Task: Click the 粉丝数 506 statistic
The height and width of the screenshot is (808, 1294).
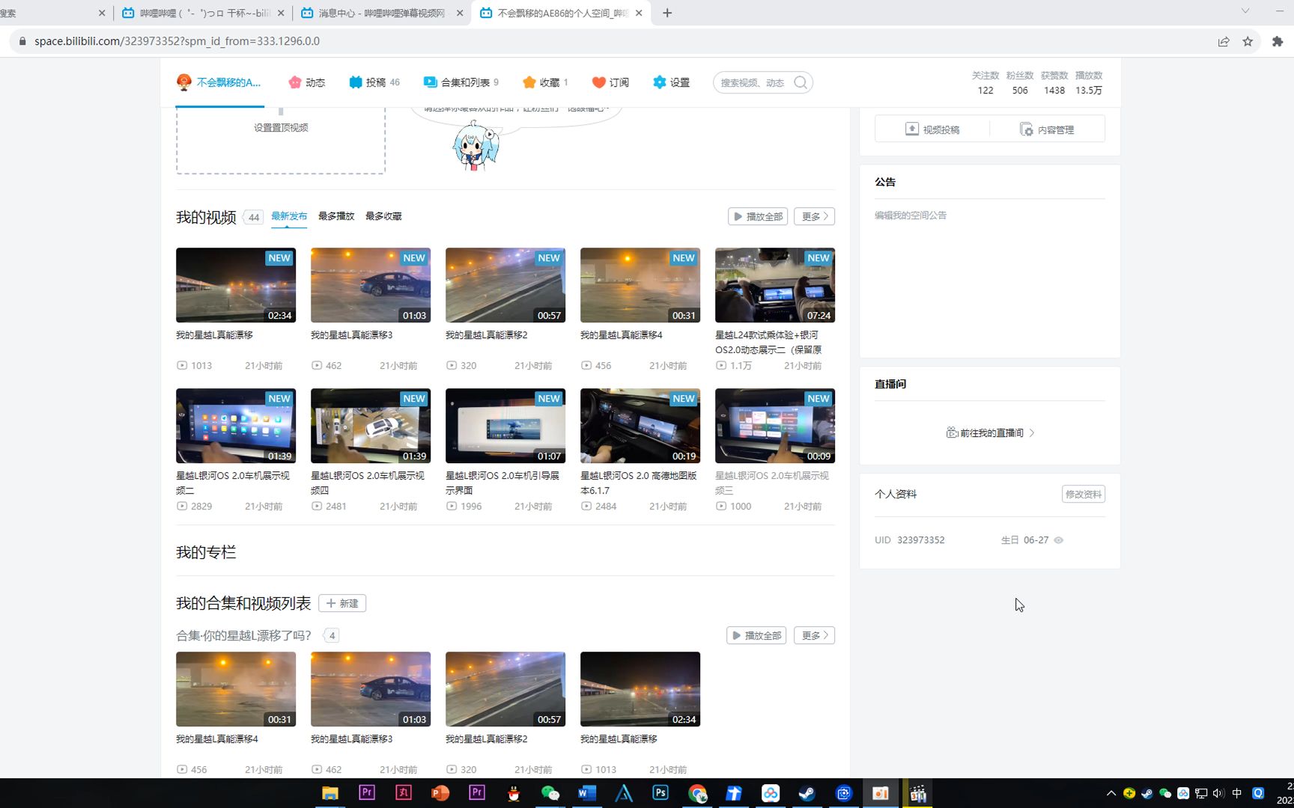Action: pos(1020,83)
